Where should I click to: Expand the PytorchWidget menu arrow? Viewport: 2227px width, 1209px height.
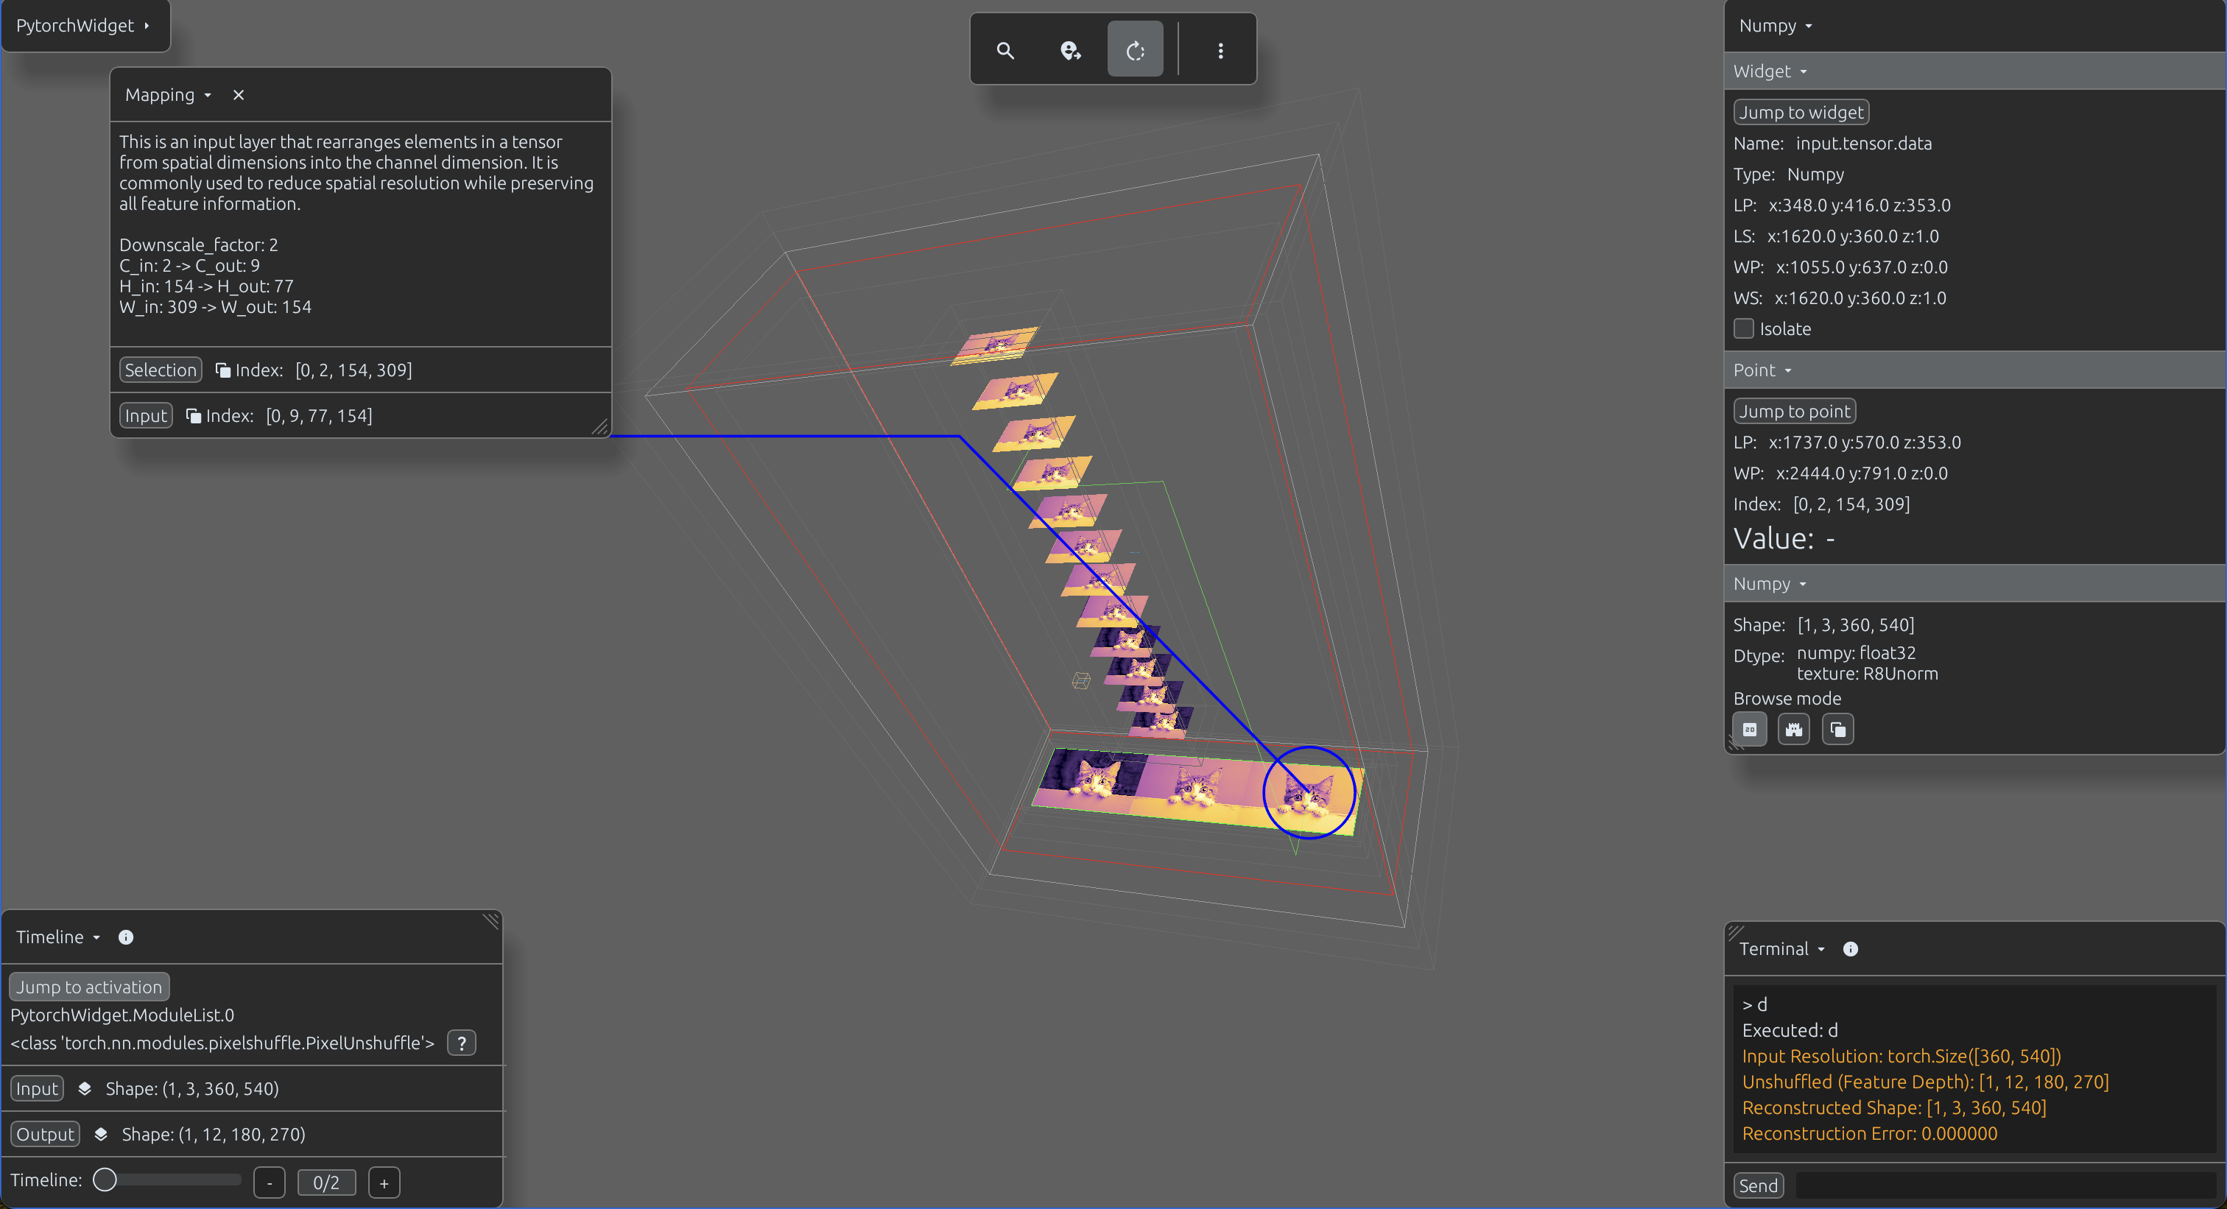point(147,25)
